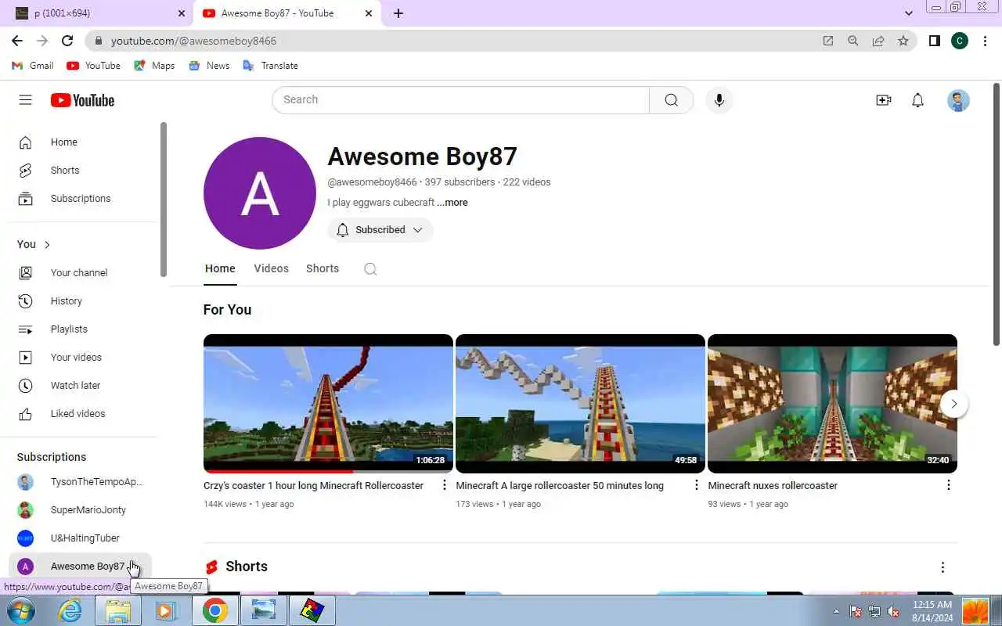Switch to the channel Videos tab
1002x626 pixels.
pos(272,269)
